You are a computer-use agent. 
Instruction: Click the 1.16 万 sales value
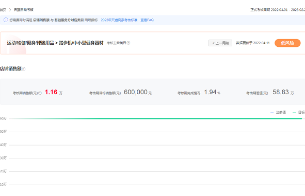pos(54,92)
